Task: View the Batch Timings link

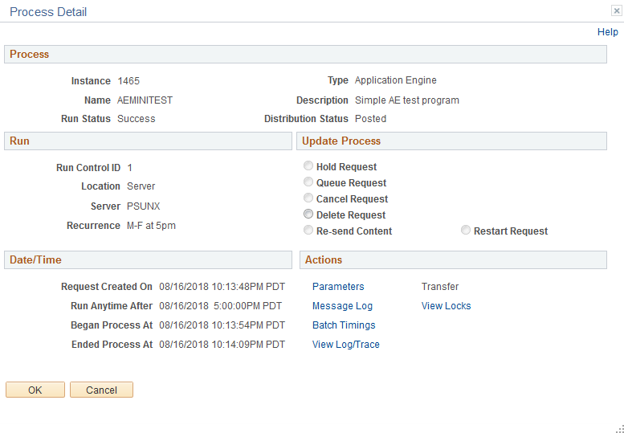Action: tap(344, 325)
